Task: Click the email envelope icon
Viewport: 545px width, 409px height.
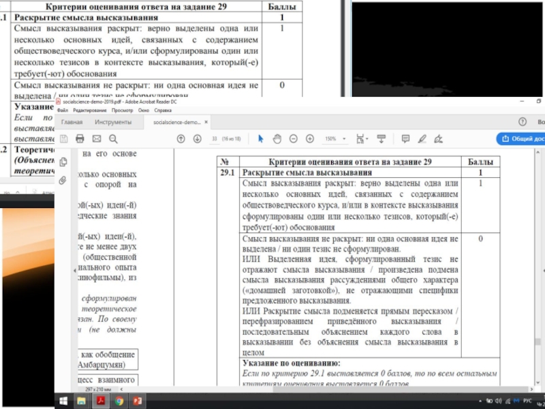Action: pos(95,138)
